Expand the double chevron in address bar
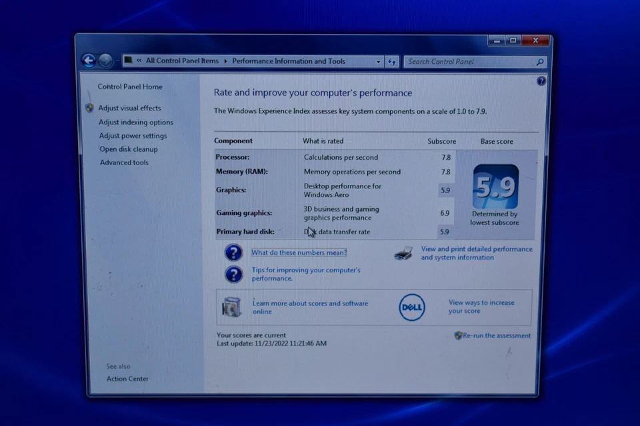640x426 pixels. click(139, 61)
